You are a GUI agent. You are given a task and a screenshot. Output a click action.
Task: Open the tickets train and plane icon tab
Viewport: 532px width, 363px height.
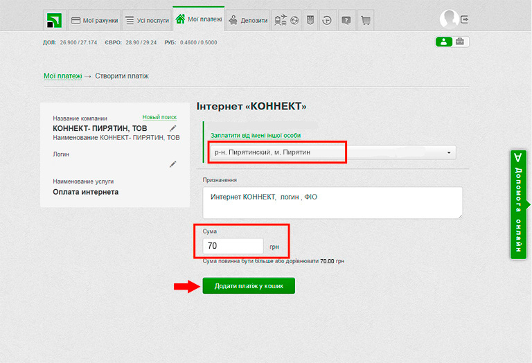[286, 20]
